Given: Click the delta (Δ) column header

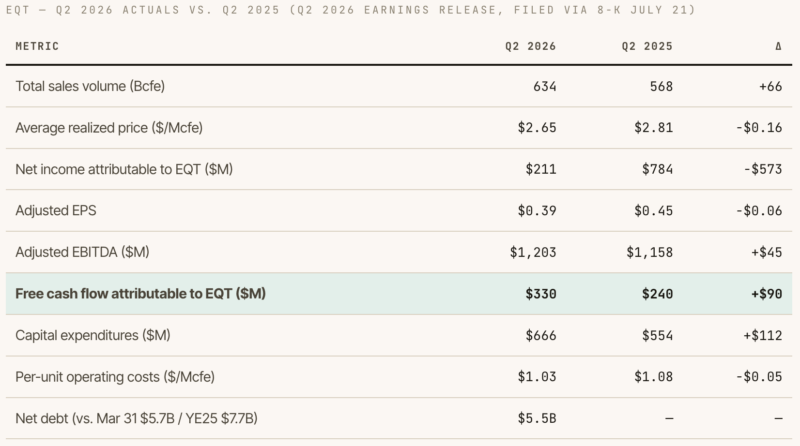Looking at the screenshot, I should (x=778, y=46).
